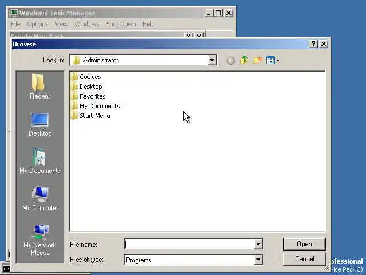Open Task Manager View menu
The width and height of the screenshot is (366, 275).
[61, 24]
